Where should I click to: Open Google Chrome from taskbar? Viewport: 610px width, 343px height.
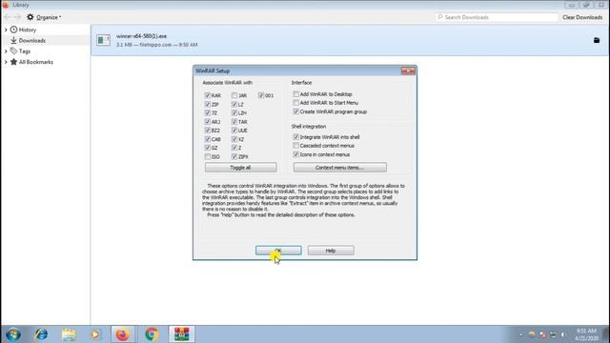152,334
